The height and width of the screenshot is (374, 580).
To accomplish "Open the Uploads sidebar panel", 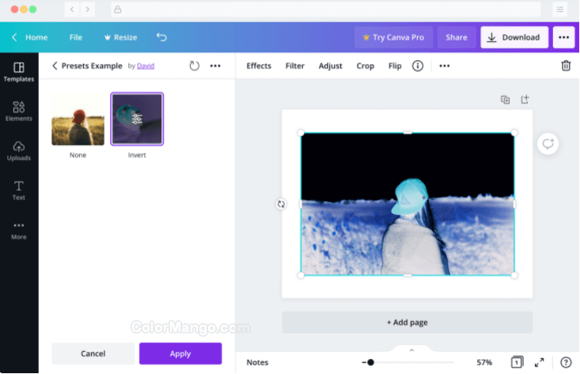I will coord(19,151).
